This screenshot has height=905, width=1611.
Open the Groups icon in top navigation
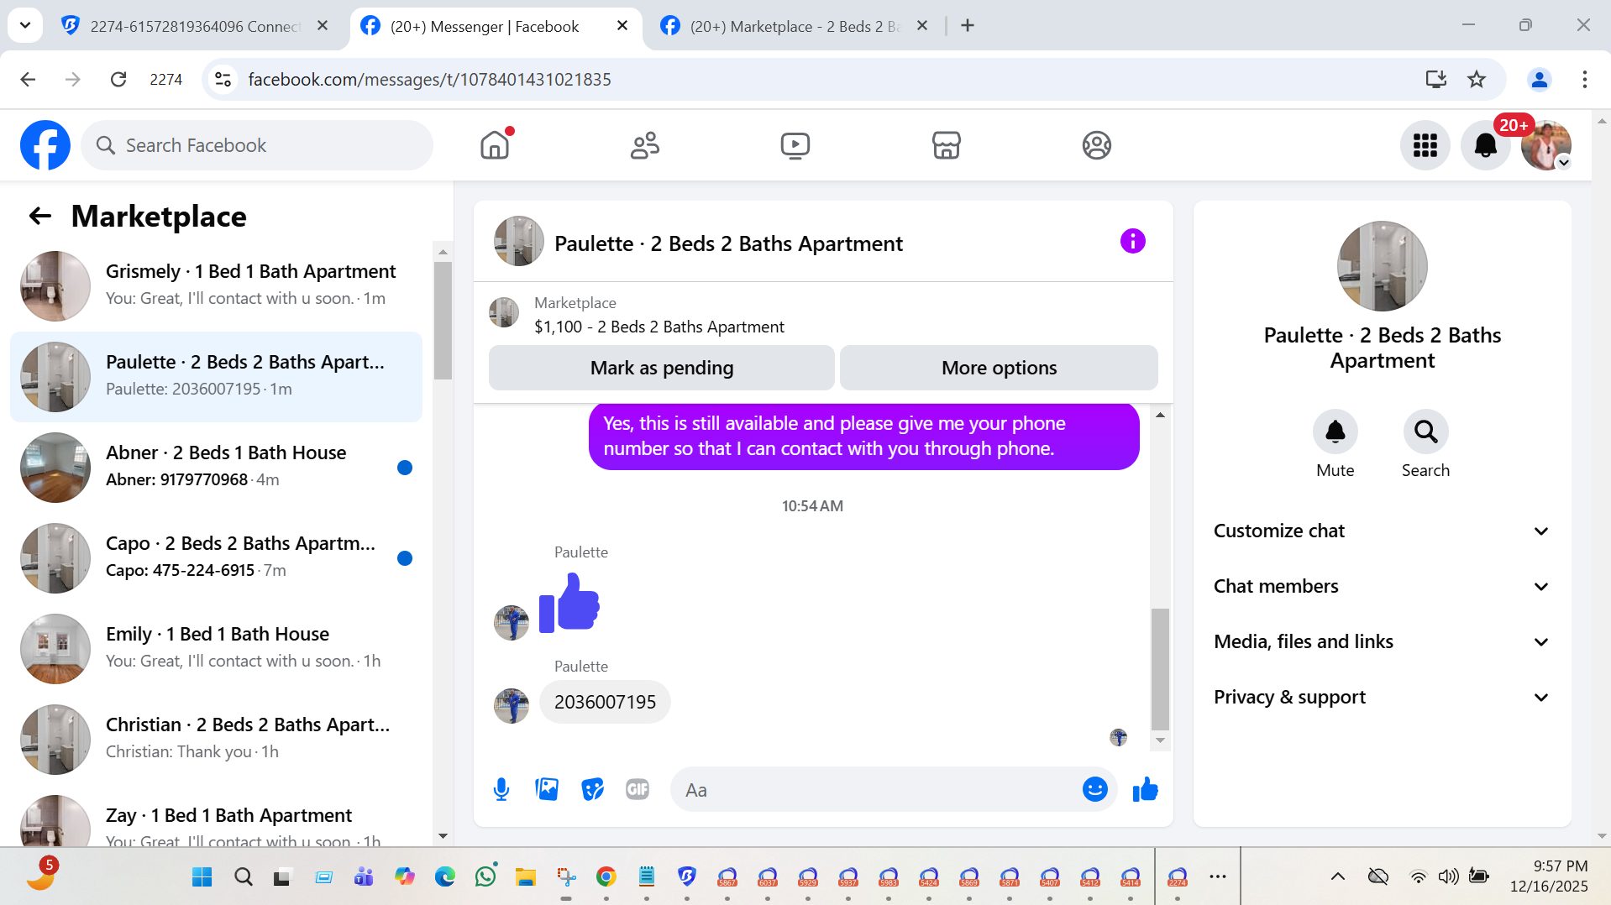[x=1096, y=145]
